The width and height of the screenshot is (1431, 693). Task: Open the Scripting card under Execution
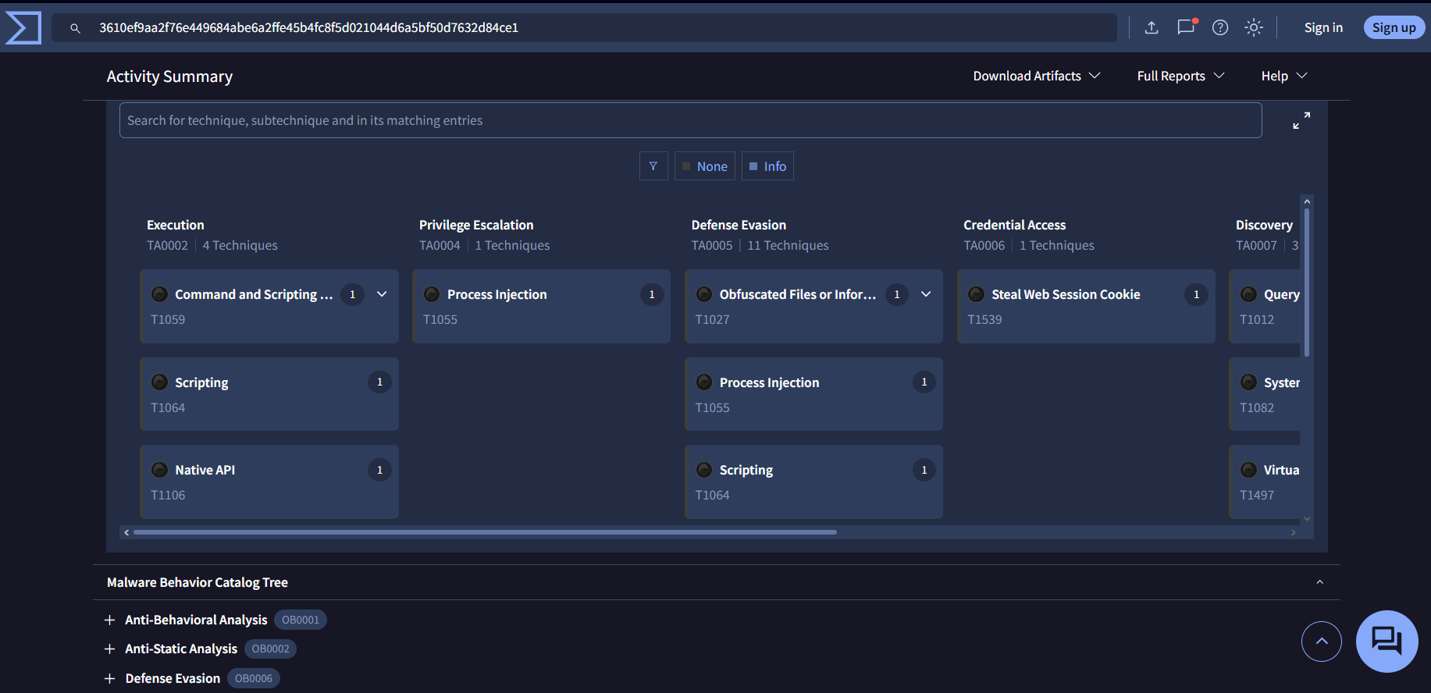269,394
